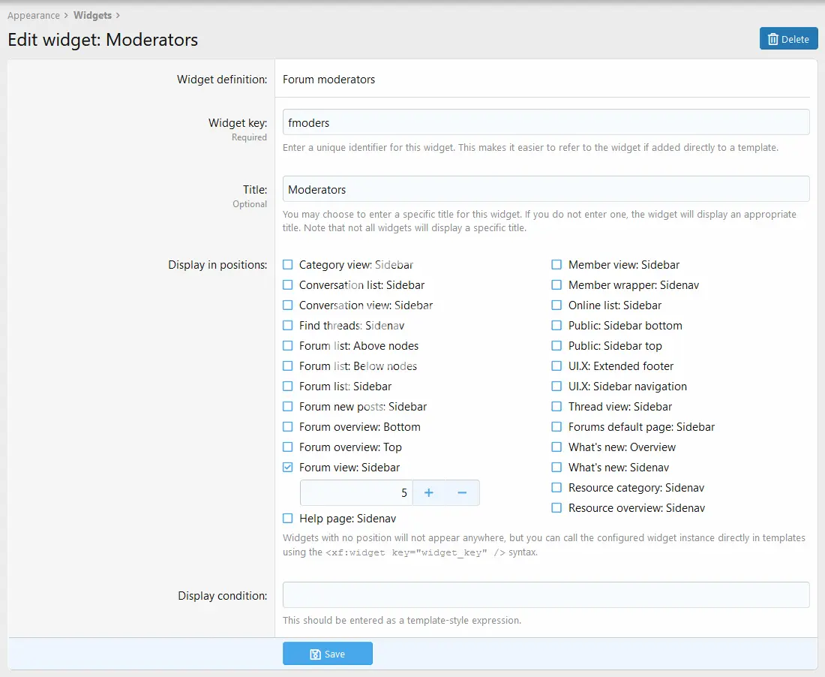This screenshot has width=825, height=677.
Task: Save the widget settings
Action: pyautogui.click(x=327, y=654)
